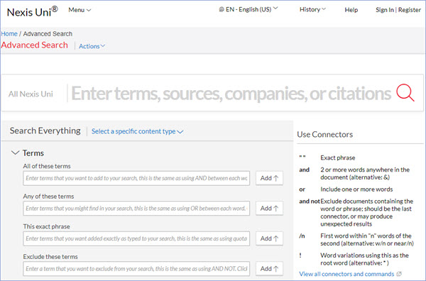
Task: Click the "and not" connector label
Action: [310, 202]
